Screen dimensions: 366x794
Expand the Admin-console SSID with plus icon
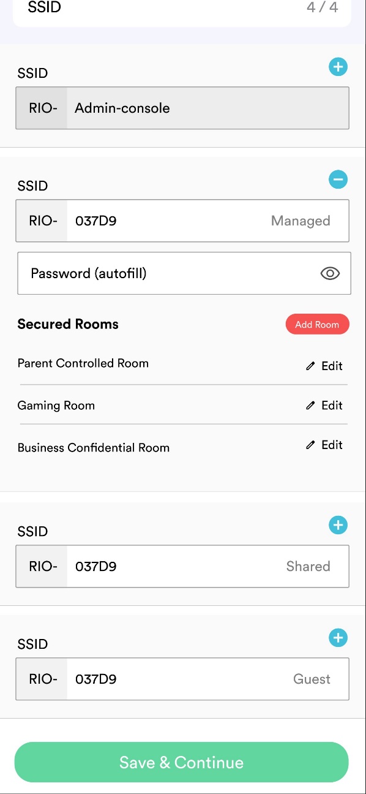[338, 67]
